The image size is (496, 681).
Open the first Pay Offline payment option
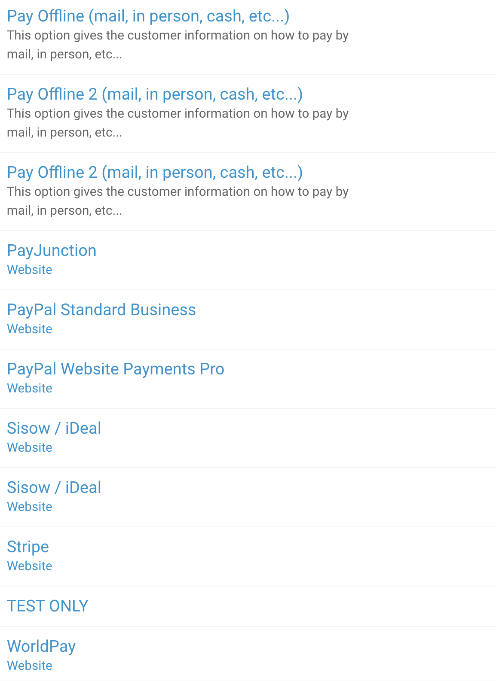(148, 16)
